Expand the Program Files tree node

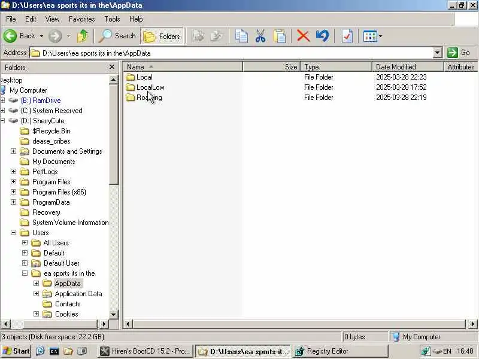(x=13, y=182)
